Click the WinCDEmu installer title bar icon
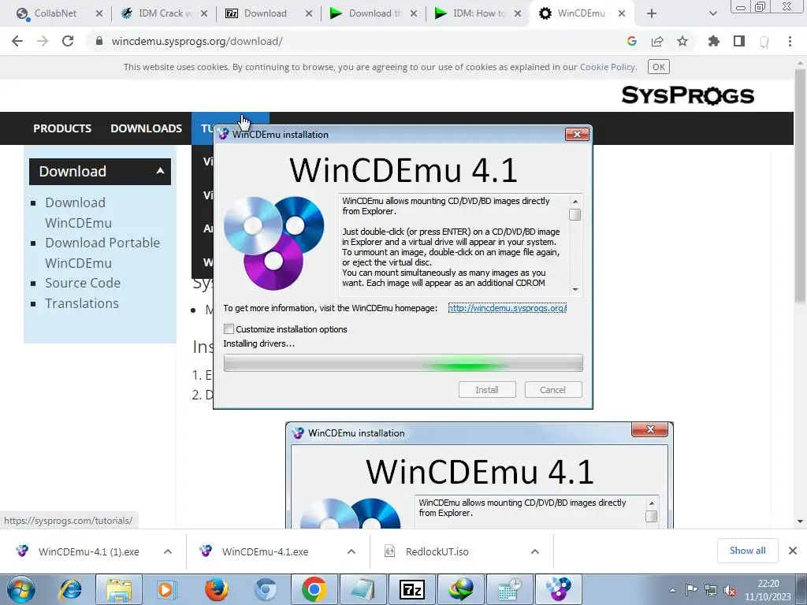The height and width of the screenshot is (605, 807). pyautogui.click(x=223, y=134)
